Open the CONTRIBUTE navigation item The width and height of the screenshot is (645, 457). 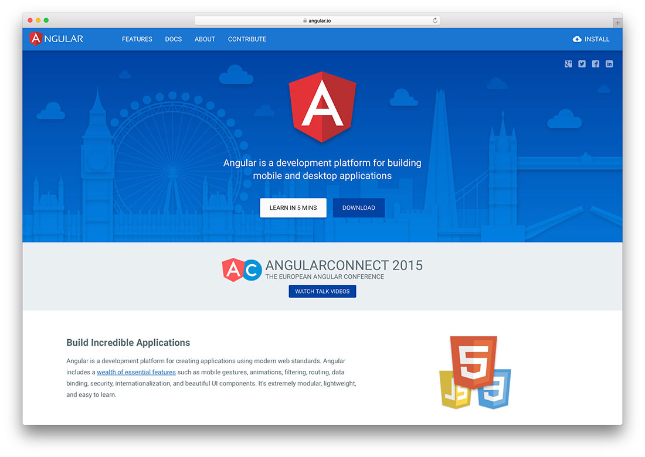coord(247,39)
